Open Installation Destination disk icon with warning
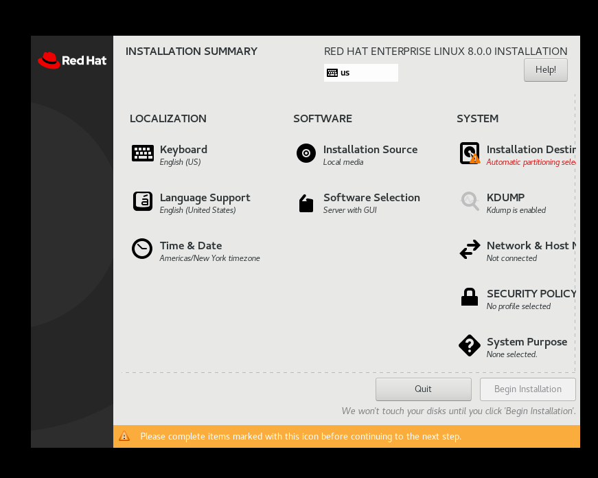 point(470,153)
